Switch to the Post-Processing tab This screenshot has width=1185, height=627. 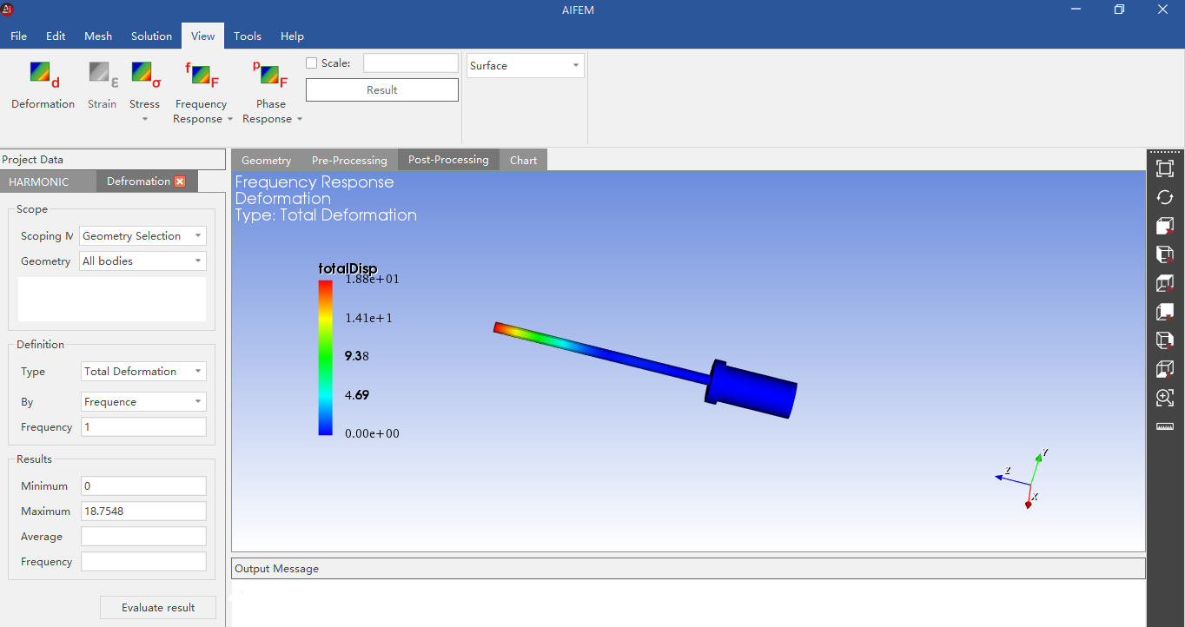(448, 160)
